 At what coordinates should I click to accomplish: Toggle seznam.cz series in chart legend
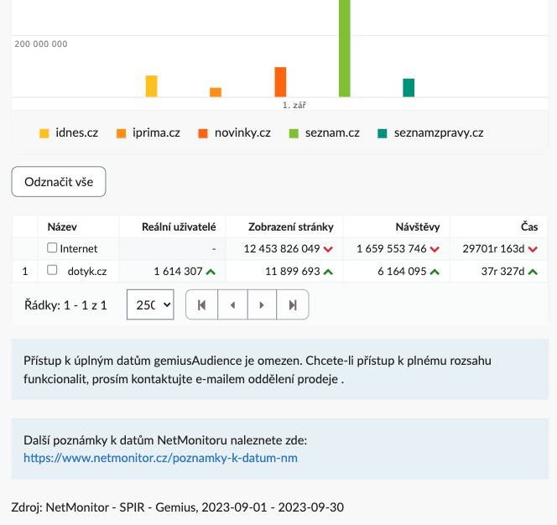[x=324, y=133]
